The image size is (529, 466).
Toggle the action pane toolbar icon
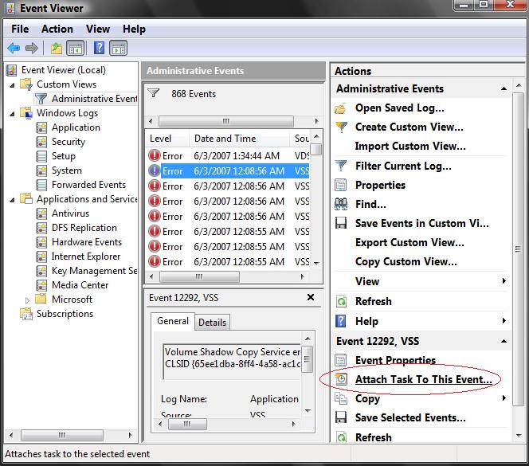[x=119, y=48]
